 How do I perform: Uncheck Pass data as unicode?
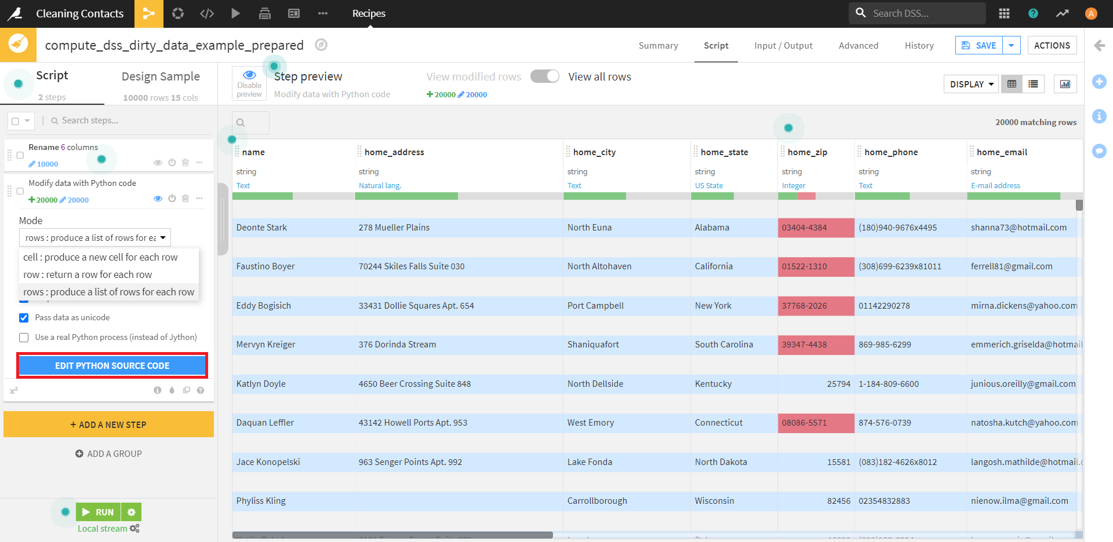[24, 317]
